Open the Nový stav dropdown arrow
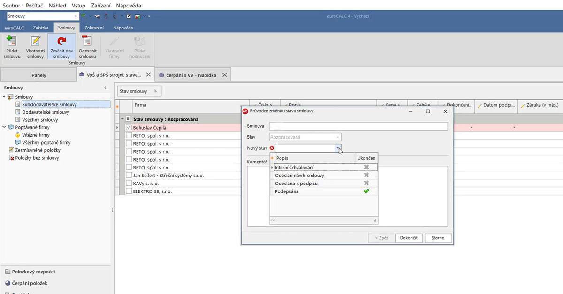The height and width of the screenshot is (294, 563). pyautogui.click(x=338, y=148)
